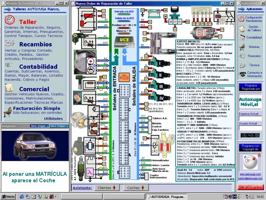
Task: Click the ignition key switch icon
Action: 175,15
